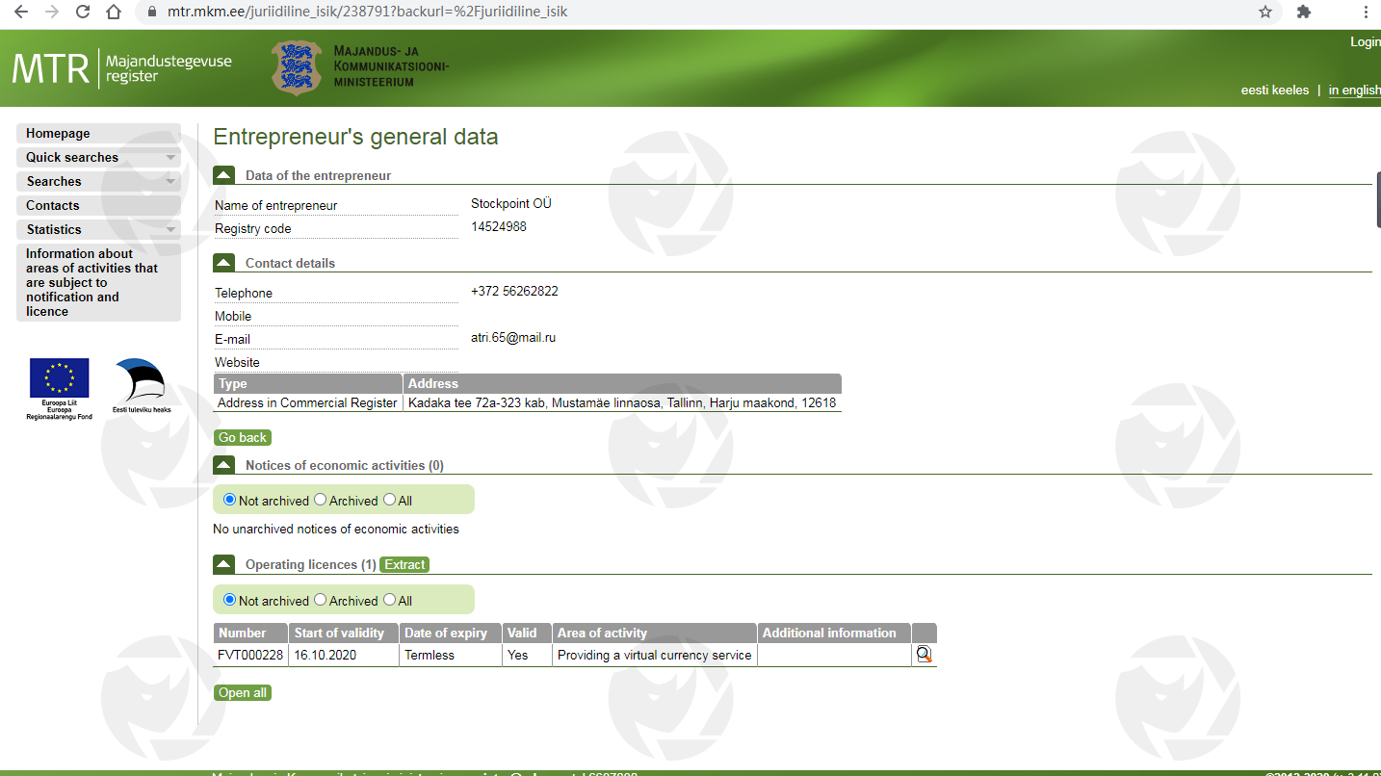Select Archived under Operating licences

pyautogui.click(x=321, y=600)
